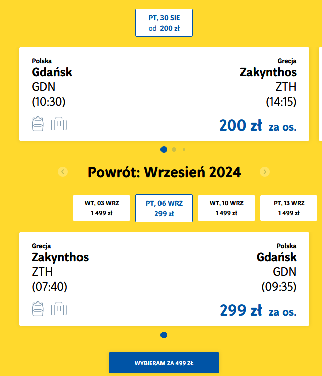322x376 pixels.
Task: Click backpack icon on Gdańsk departure card
Action: click(38, 124)
